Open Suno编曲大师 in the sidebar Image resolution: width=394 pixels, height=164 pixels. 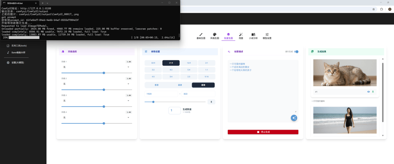(x=18, y=52)
